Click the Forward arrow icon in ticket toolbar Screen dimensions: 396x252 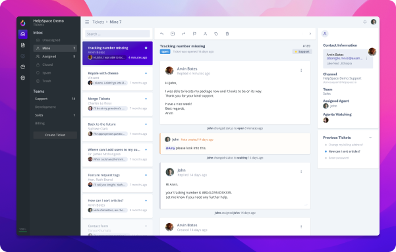click(x=183, y=34)
